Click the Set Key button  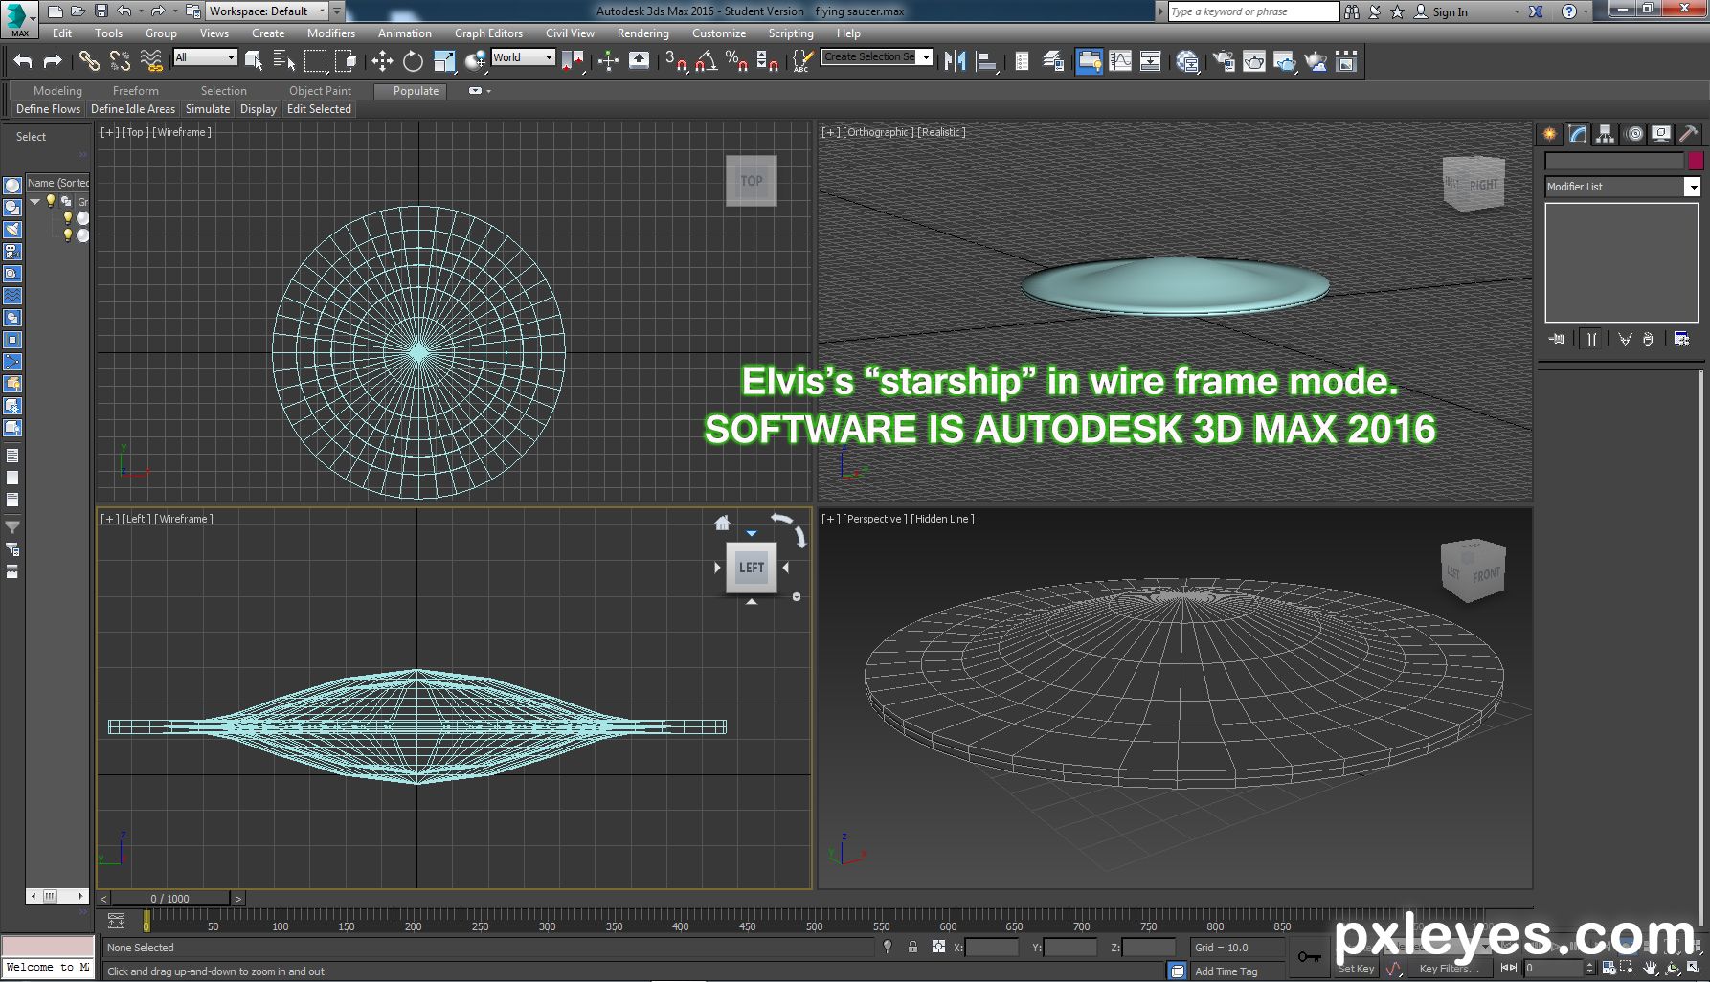(x=1356, y=969)
